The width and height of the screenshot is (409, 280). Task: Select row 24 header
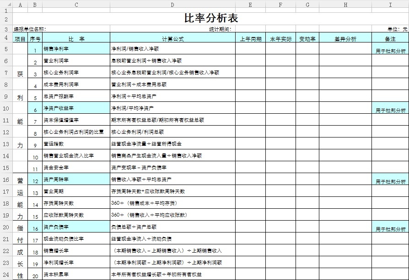coord(6,275)
